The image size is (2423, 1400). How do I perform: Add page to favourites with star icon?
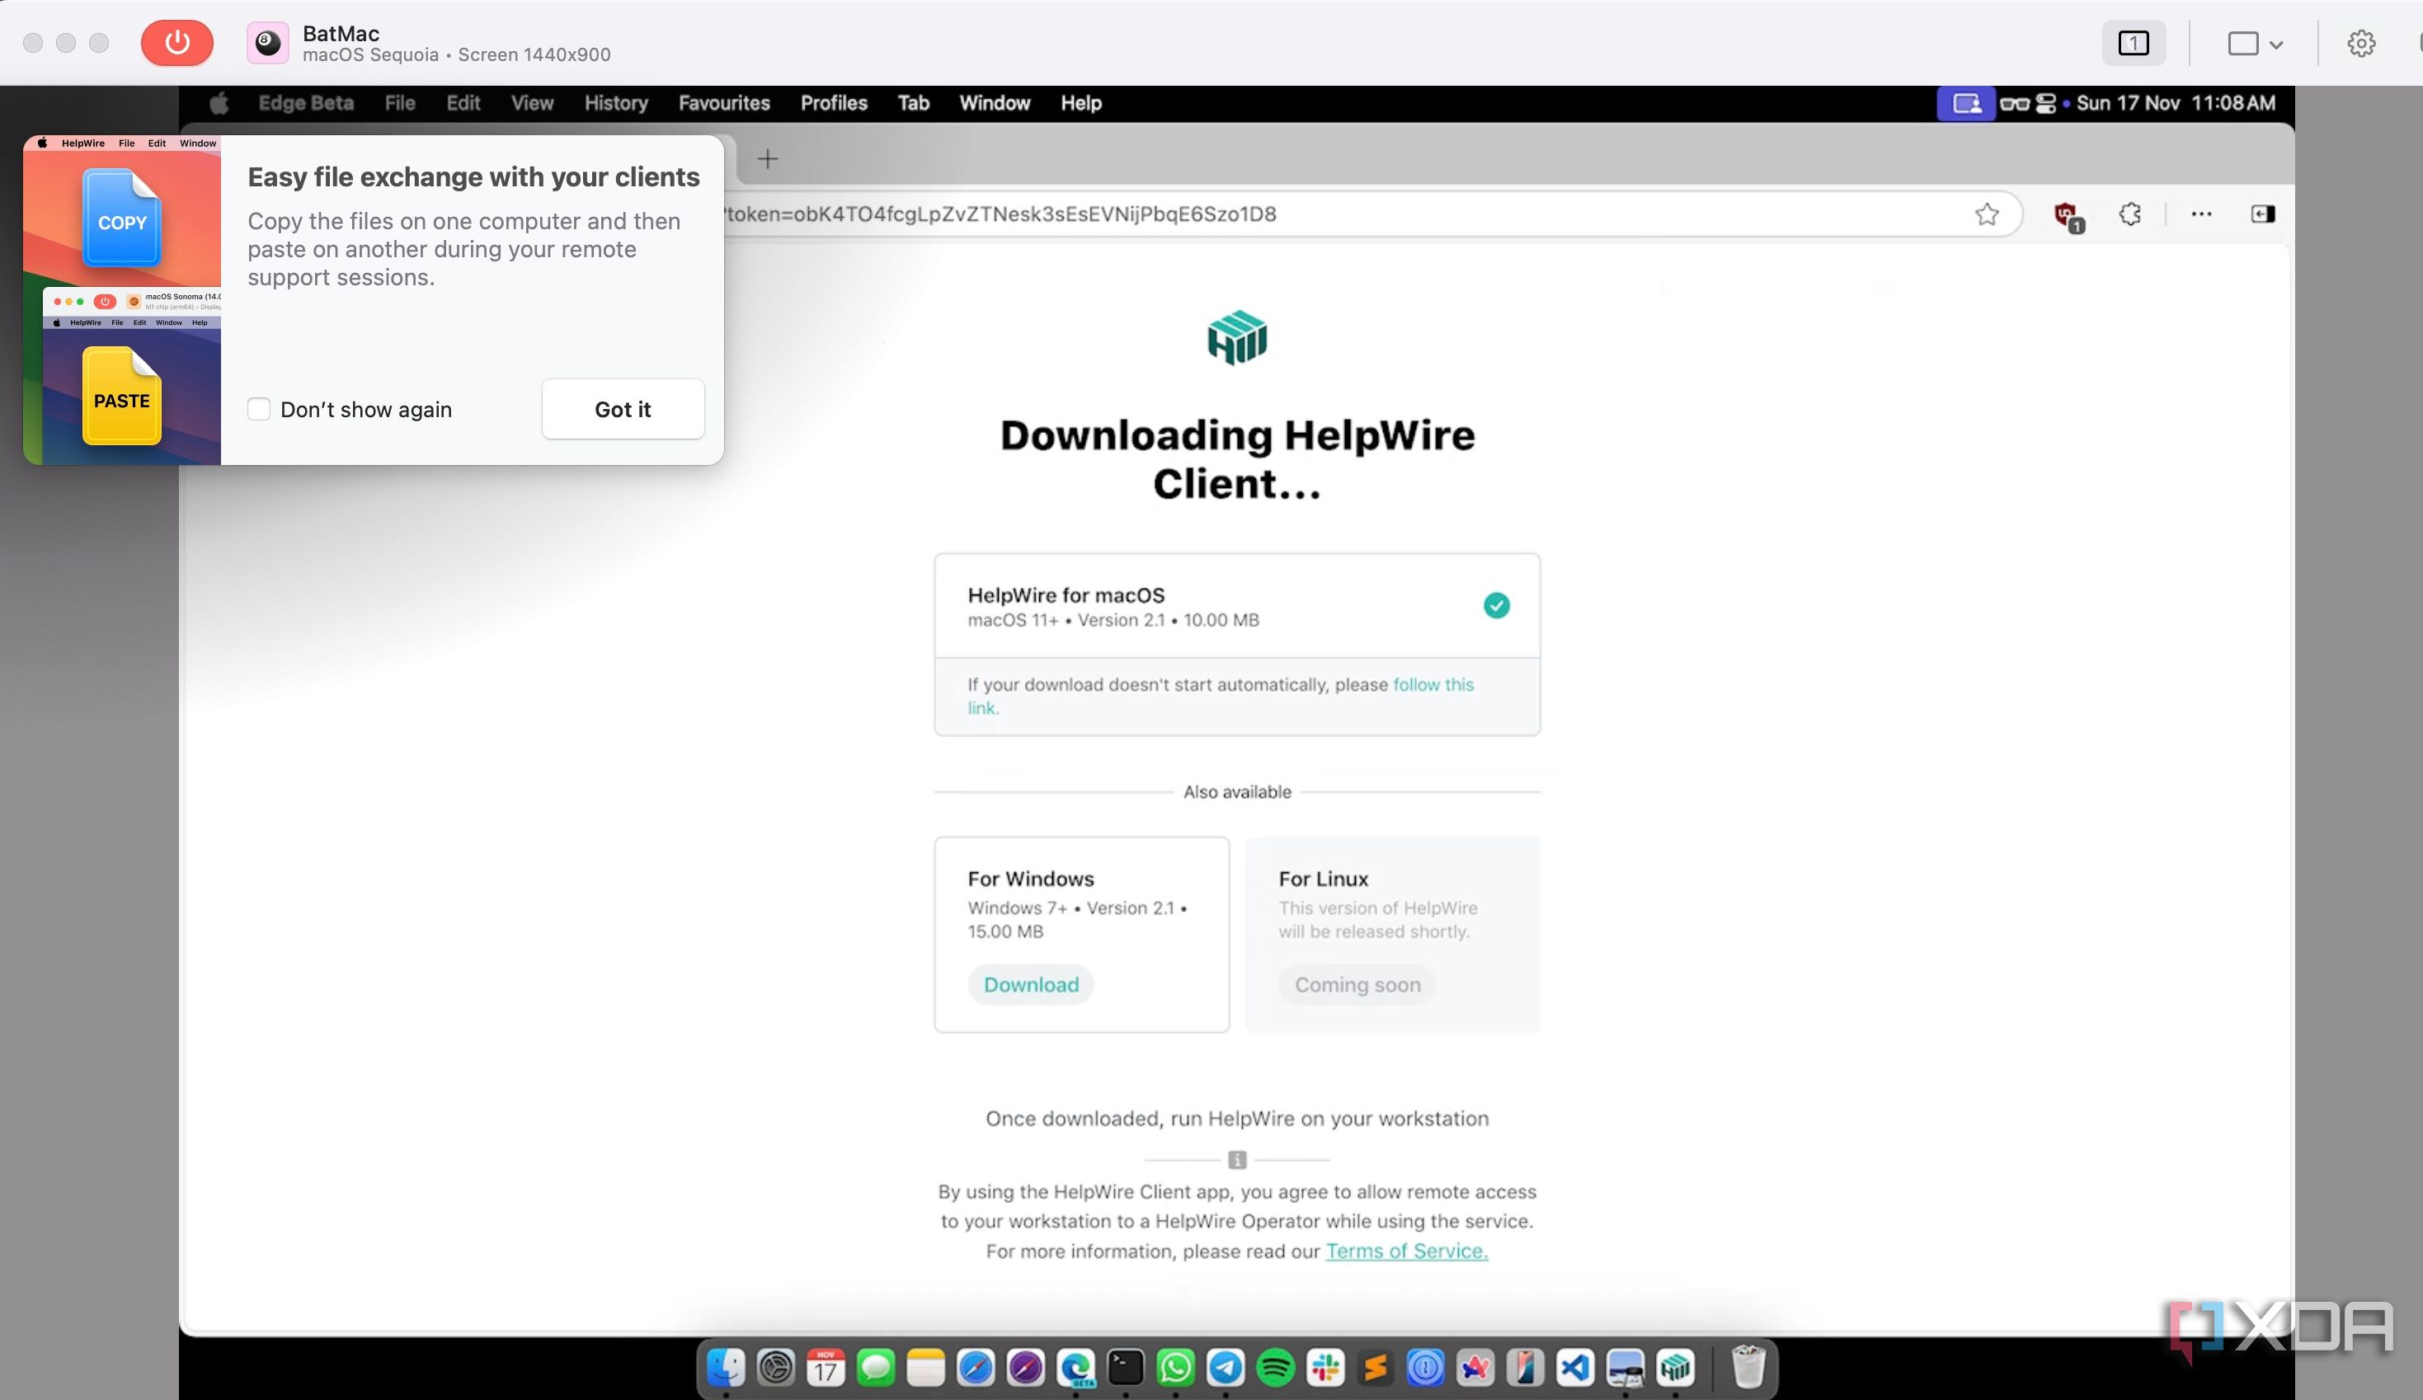point(1987,214)
